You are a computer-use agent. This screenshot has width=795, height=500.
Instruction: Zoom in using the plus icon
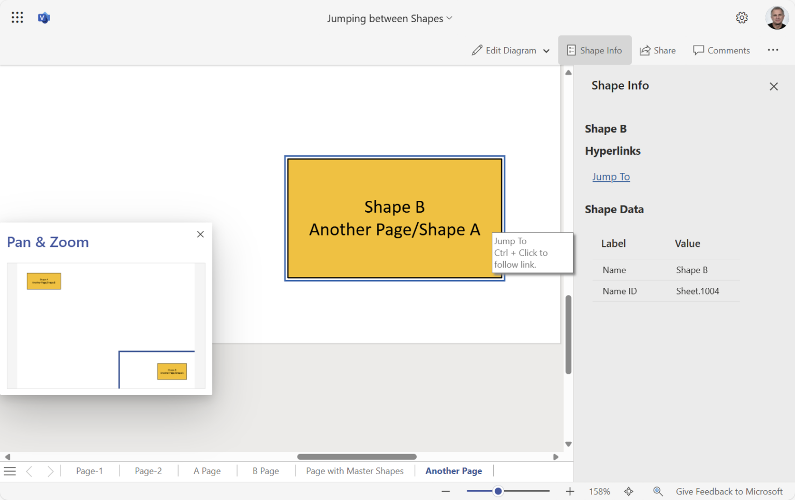pyautogui.click(x=569, y=491)
